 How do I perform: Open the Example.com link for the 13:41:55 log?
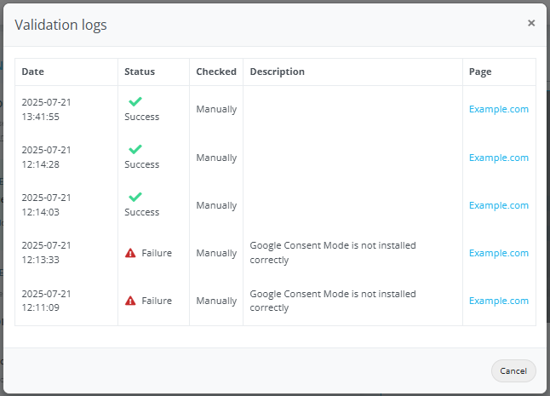[498, 109]
